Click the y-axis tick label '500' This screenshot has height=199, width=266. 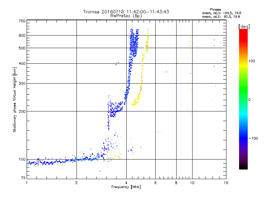(22, 48)
